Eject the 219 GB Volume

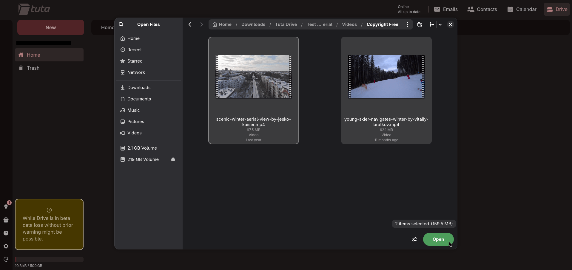(173, 159)
